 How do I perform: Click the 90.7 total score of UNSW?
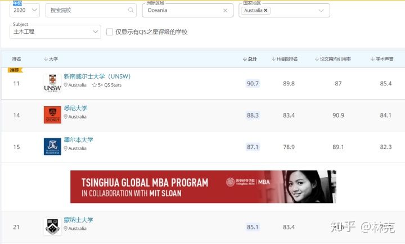pos(253,83)
